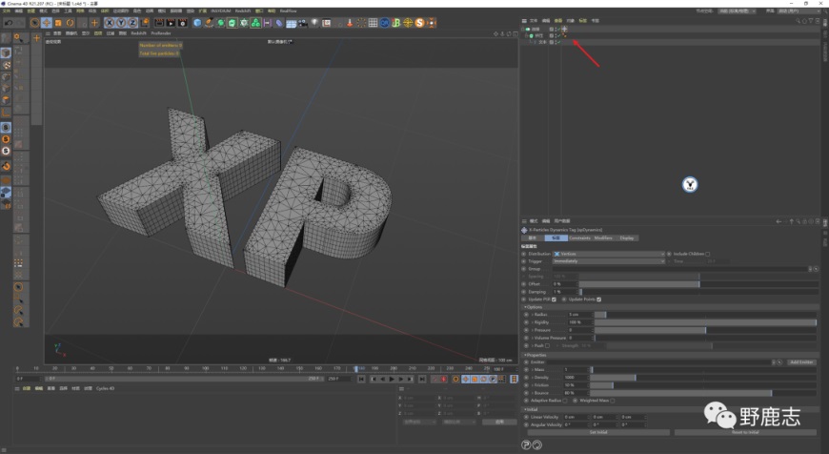Expand the Bounce parameter arrow

tap(533, 393)
